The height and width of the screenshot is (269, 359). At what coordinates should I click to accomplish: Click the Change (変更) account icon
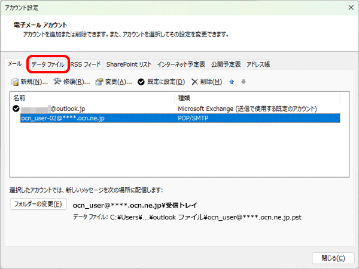pyautogui.click(x=99, y=82)
